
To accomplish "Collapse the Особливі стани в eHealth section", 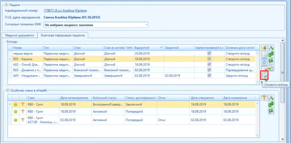I will coord(8,91).
